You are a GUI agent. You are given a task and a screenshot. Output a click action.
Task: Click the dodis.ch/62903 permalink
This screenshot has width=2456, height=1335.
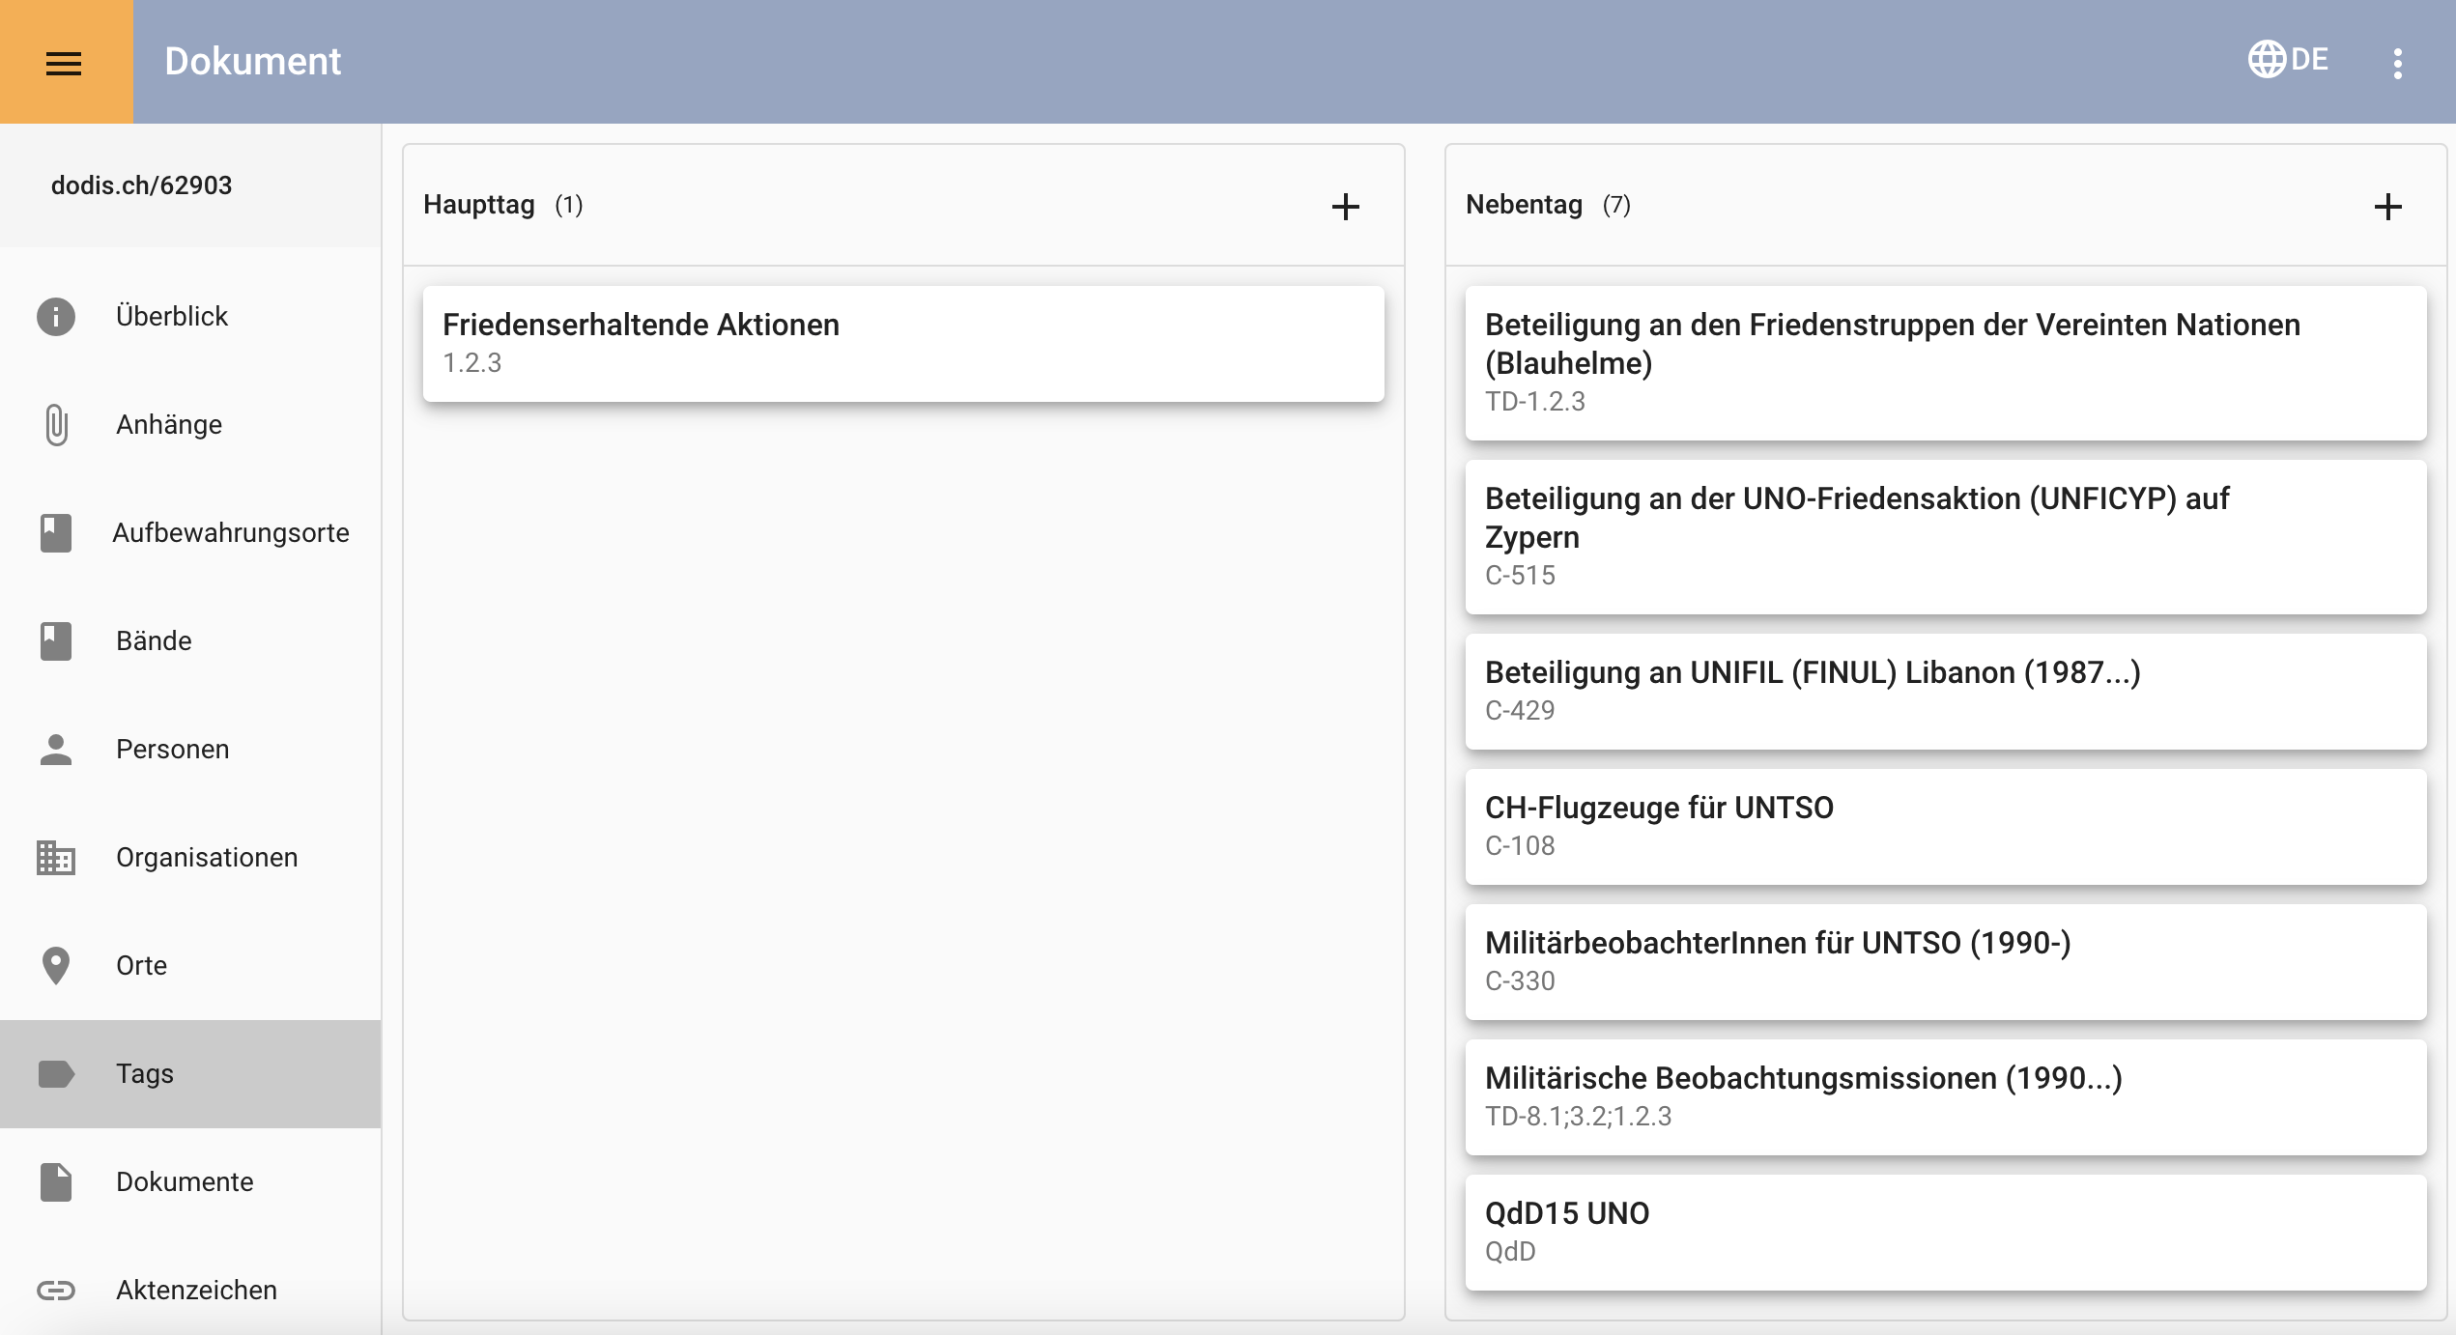pyautogui.click(x=142, y=185)
